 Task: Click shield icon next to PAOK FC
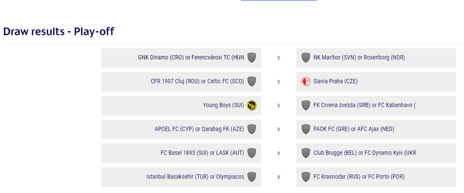click(306, 129)
